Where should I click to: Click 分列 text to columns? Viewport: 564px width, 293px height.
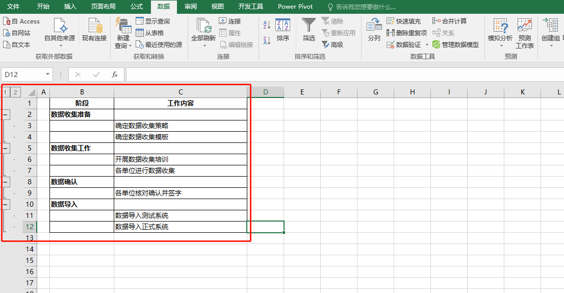pos(374,30)
